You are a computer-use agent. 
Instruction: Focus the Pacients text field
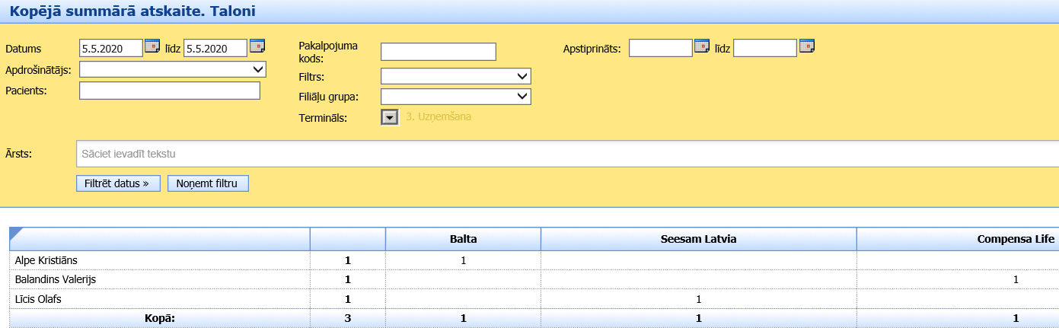[170, 91]
